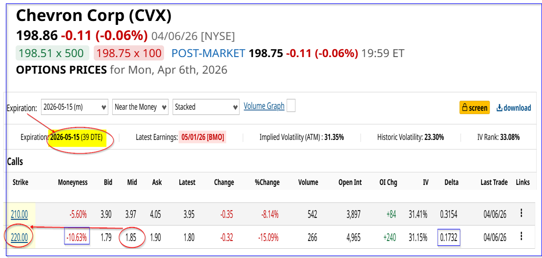Open the expiration date 2026-05-15 dropdown
This screenshot has height=258, width=542.
click(75, 107)
